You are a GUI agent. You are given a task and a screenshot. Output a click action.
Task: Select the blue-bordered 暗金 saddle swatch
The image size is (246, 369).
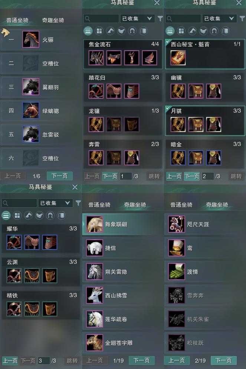[x=196, y=157]
